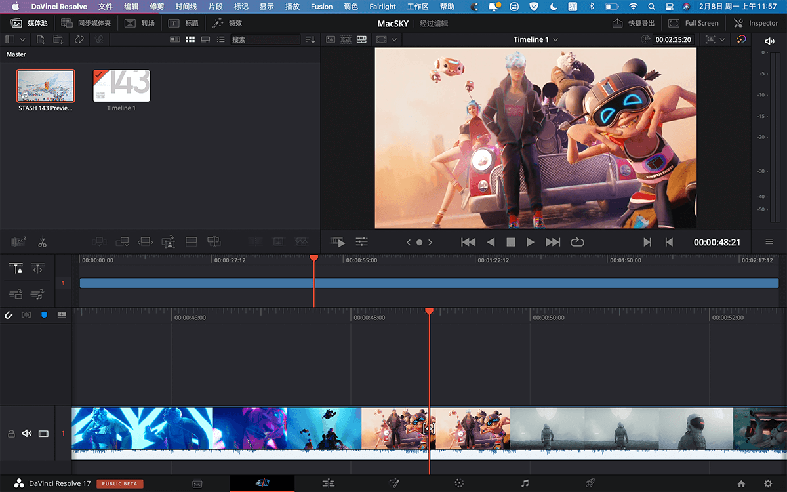Click the upper timeline playhead handle
This screenshot has height=492, width=787.
(313, 258)
